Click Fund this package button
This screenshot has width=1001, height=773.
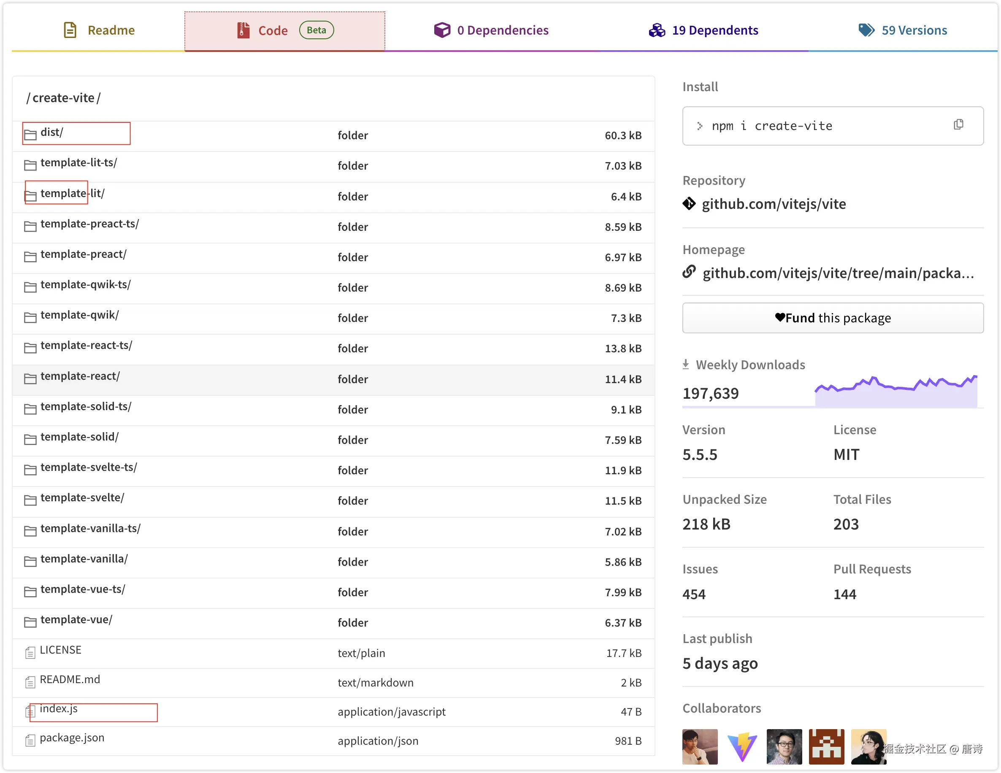point(833,318)
